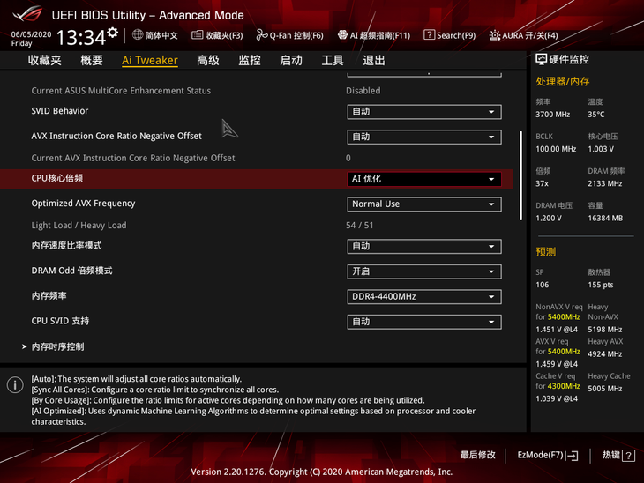Click the Search question mark icon

pos(430,35)
